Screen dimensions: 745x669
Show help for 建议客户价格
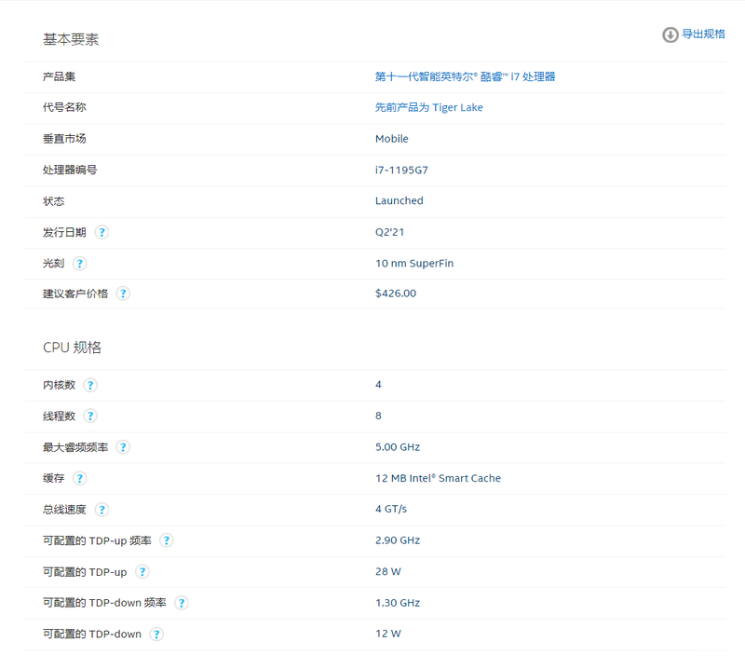(123, 294)
